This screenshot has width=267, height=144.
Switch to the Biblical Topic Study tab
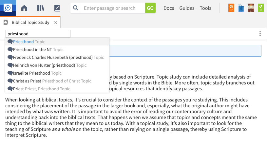[30, 23]
